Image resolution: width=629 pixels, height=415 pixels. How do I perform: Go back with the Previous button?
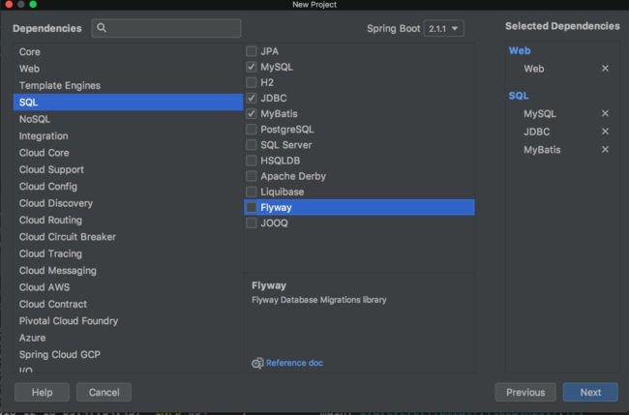(525, 392)
